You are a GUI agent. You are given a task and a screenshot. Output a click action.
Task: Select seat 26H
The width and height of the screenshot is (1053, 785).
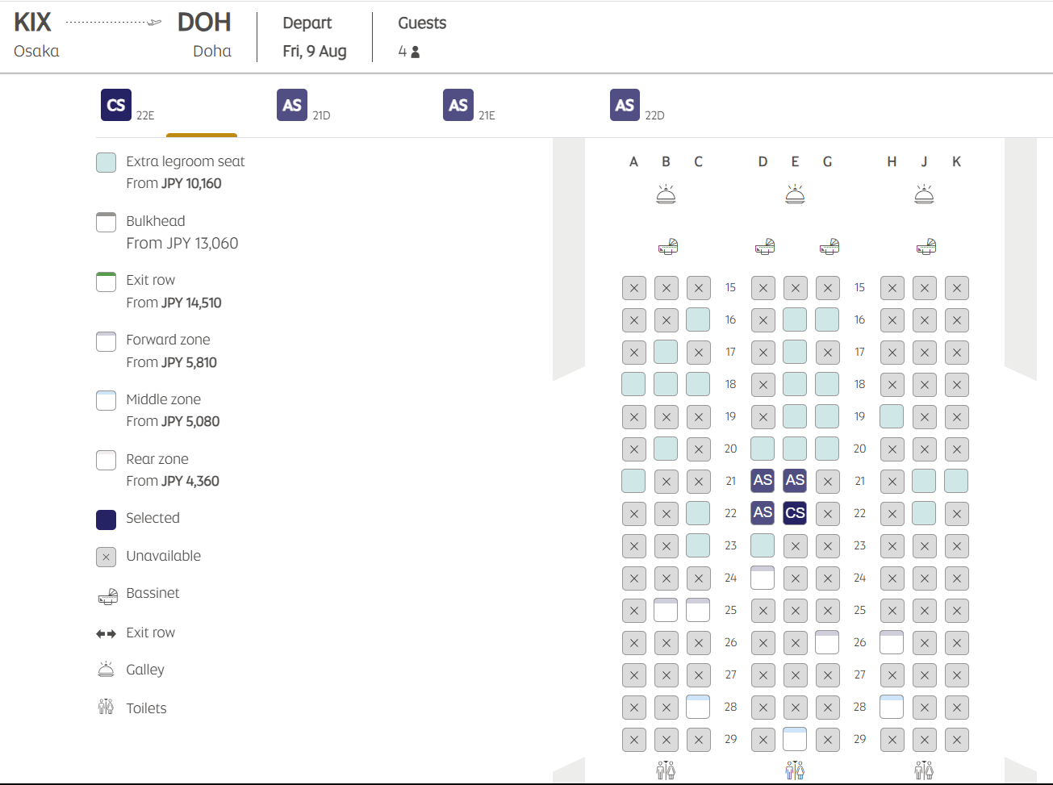pyautogui.click(x=892, y=642)
